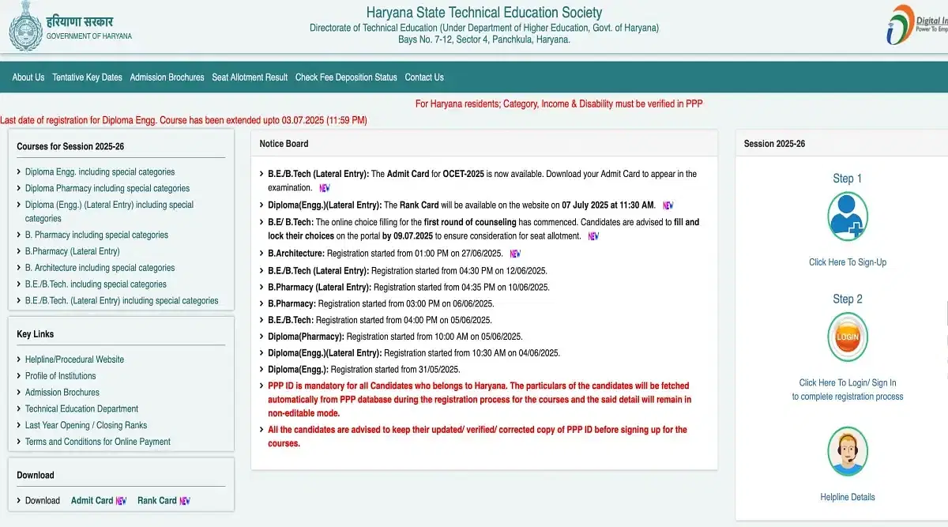Screen dimensions: 948x527
Task: Download the Rank Card link
Action: [x=157, y=501]
